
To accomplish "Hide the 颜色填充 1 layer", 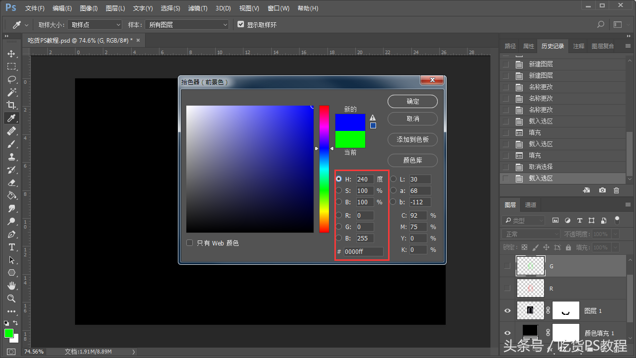I will point(507,333).
